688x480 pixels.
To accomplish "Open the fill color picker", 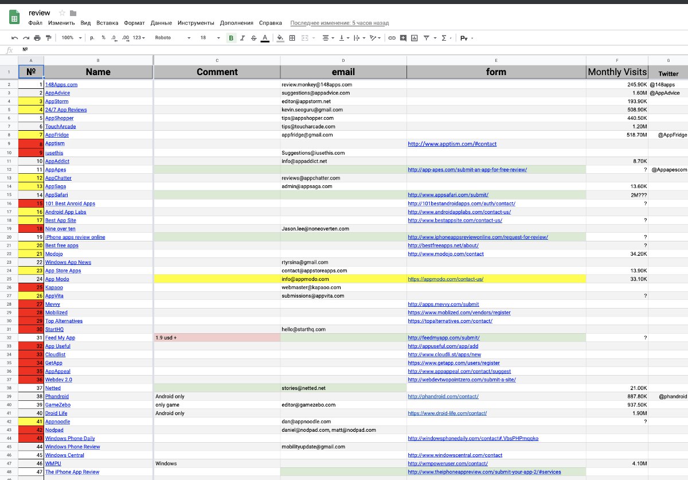I will (280, 38).
